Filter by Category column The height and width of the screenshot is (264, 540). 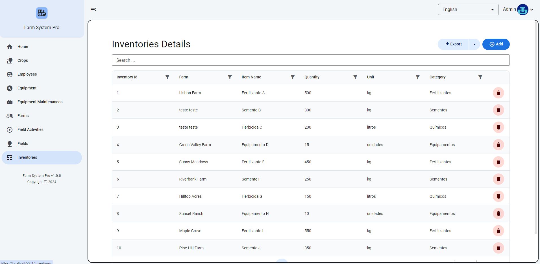coord(480,77)
